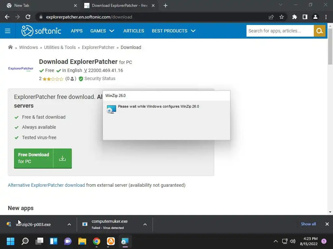Open ExplorerPatcher breadcrumb link
This screenshot has width=333, height=249.
pyautogui.click(x=98, y=47)
